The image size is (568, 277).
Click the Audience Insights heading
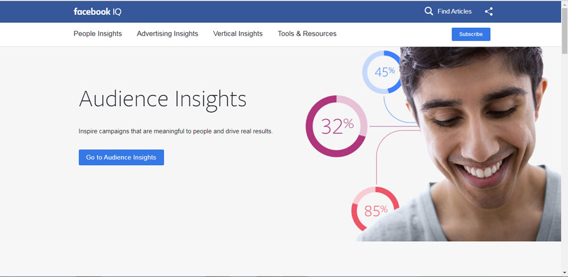click(162, 99)
